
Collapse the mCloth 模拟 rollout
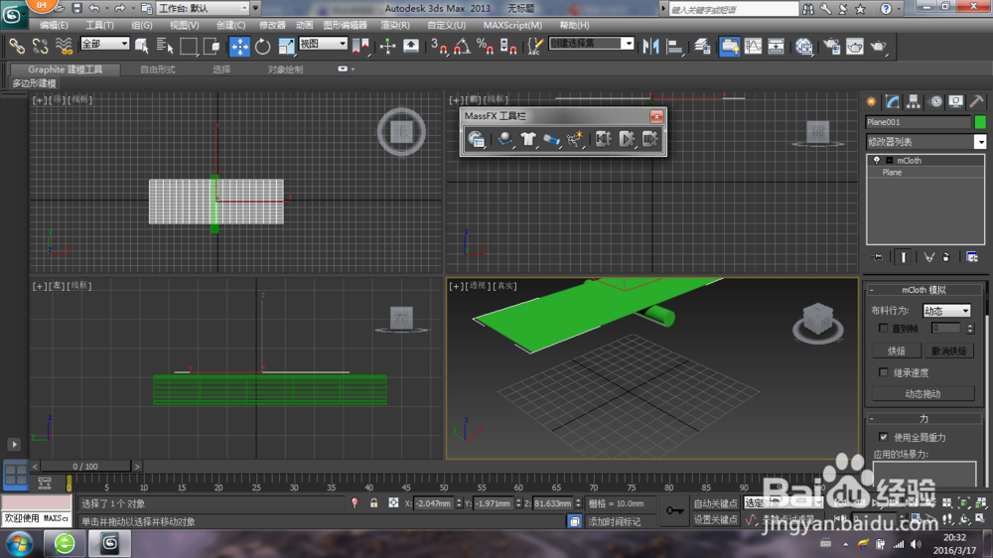click(923, 290)
